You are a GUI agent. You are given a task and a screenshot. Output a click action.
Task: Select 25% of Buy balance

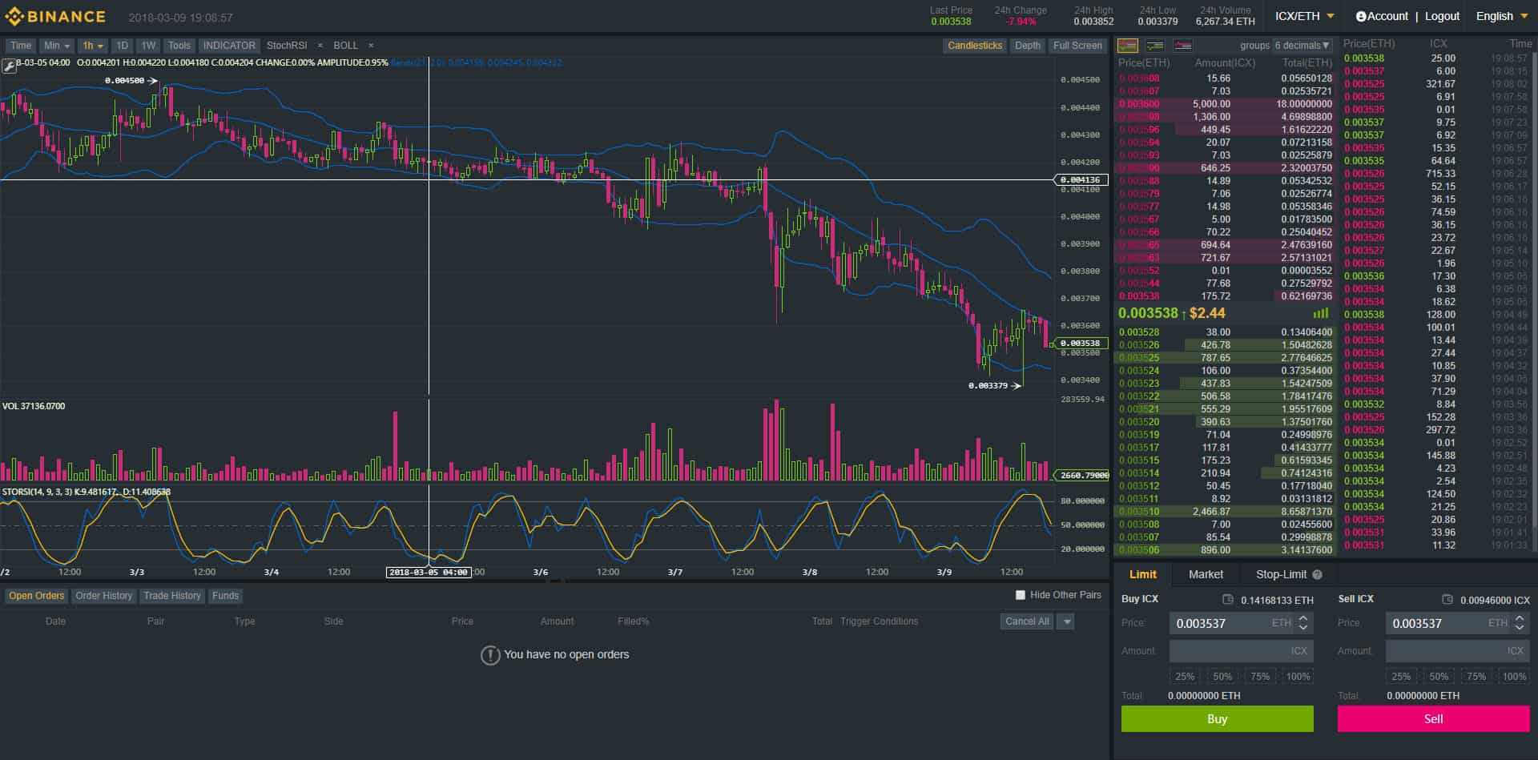[x=1185, y=677]
